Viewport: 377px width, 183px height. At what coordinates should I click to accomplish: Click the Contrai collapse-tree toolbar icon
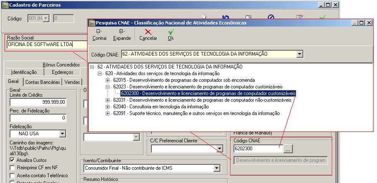(x=98, y=32)
